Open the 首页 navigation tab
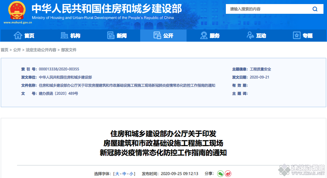Image resolution: width=327 pixels, height=178 pixels. tap(24, 35)
